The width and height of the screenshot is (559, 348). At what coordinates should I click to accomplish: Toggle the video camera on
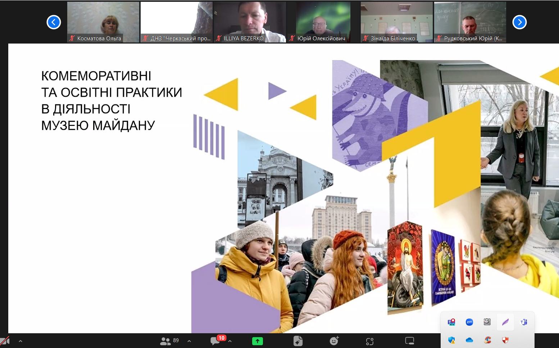pyautogui.click(x=5, y=341)
